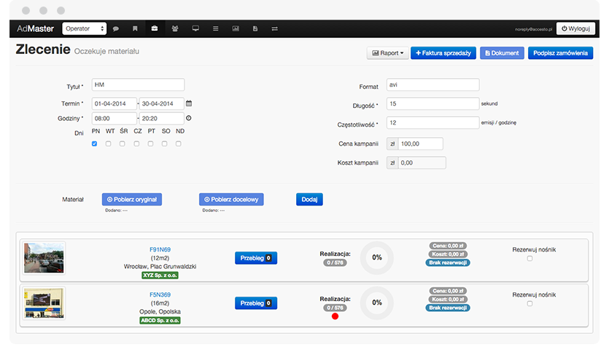Open the calendar picker next to Termin
This screenshot has width=609, height=363.
189,104
